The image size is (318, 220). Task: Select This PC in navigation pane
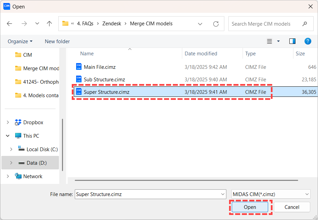[x=27, y=136]
